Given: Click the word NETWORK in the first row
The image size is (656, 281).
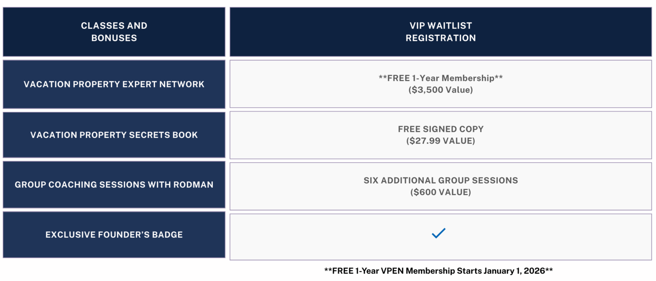Looking at the screenshot, I should 181,84.
